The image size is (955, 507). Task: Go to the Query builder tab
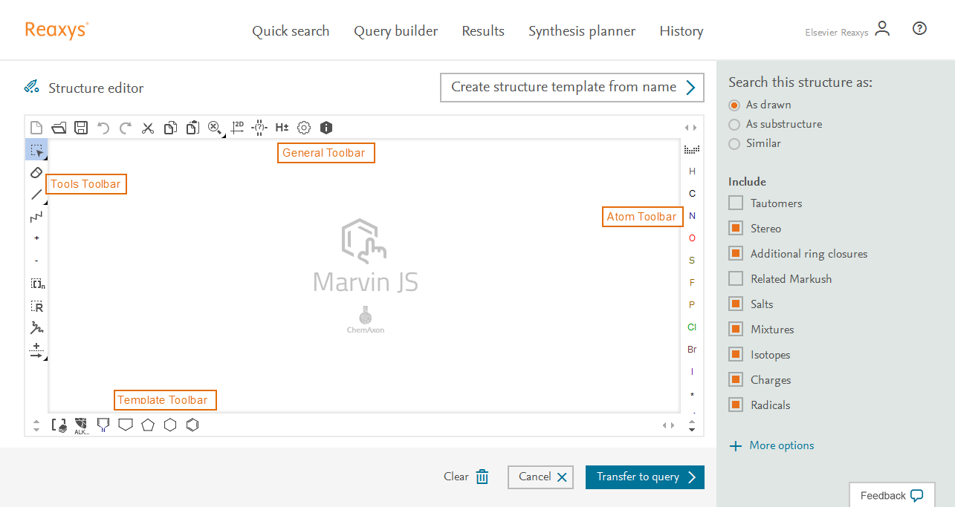395,31
